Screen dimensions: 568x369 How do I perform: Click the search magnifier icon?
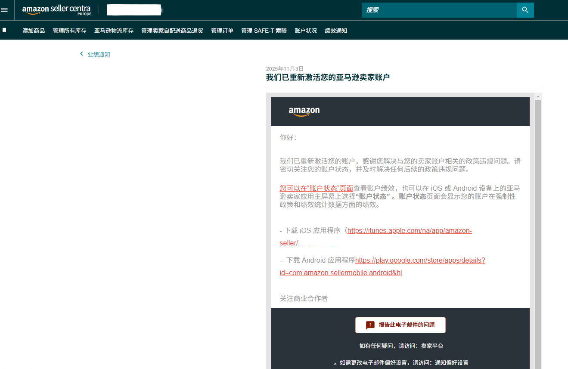pos(525,9)
